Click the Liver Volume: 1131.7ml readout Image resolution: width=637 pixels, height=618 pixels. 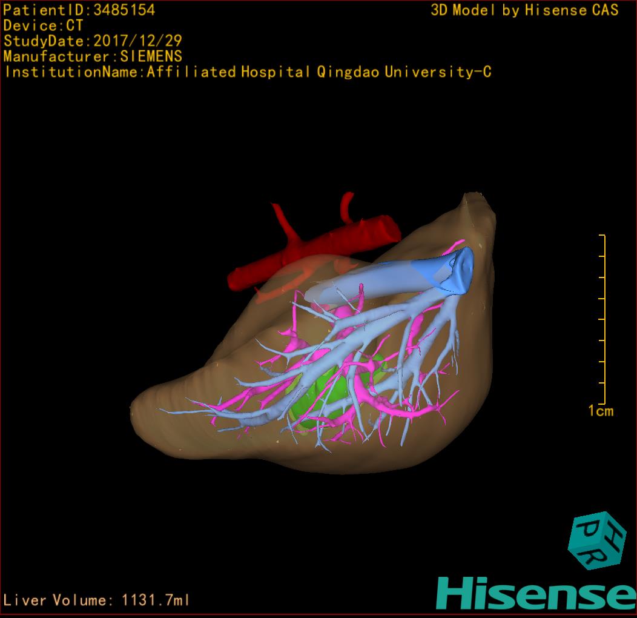tap(96, 600)
